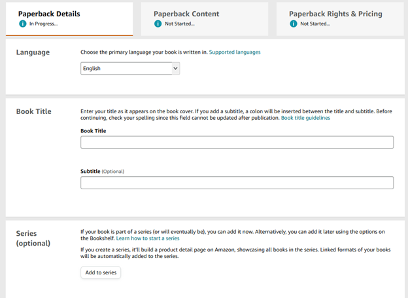Expand the English language dropdown
The width and height of the screenshot is (408, 298).
130,68
